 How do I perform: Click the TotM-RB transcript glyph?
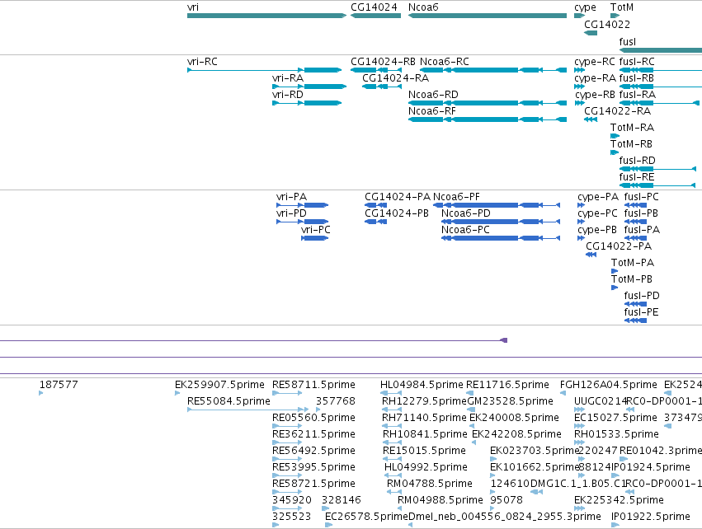(x=615, y=152)
